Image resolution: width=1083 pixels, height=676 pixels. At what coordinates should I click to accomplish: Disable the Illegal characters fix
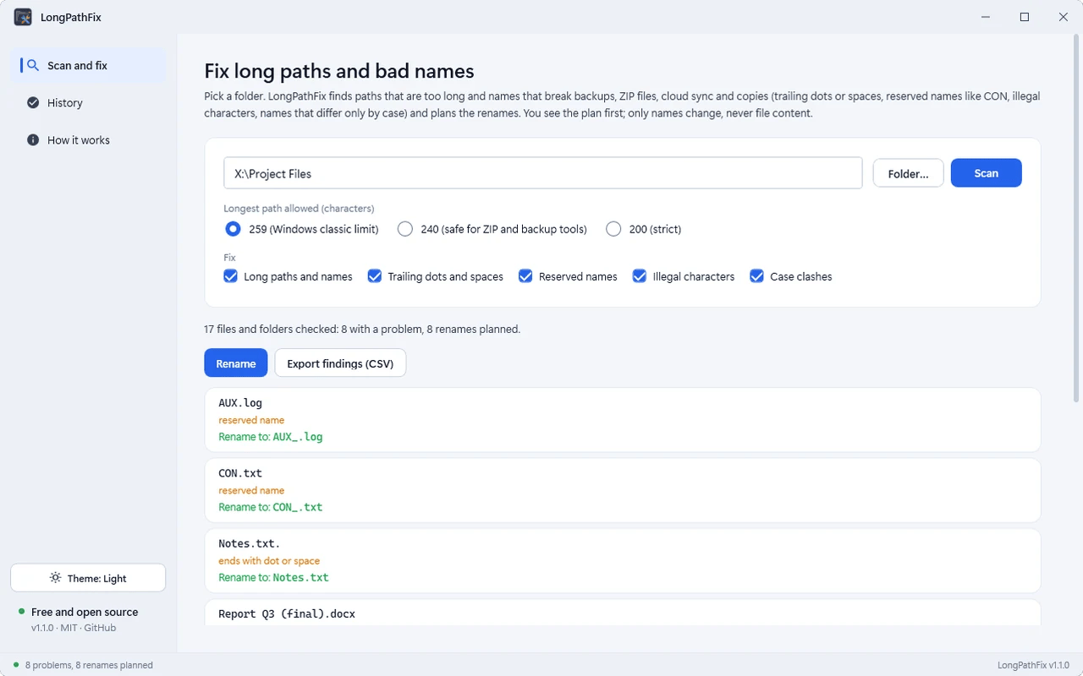[684, 276]
